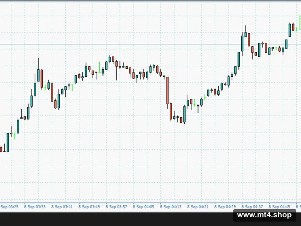Click the 8 Sep 03:33 time label

click(35, 207)
